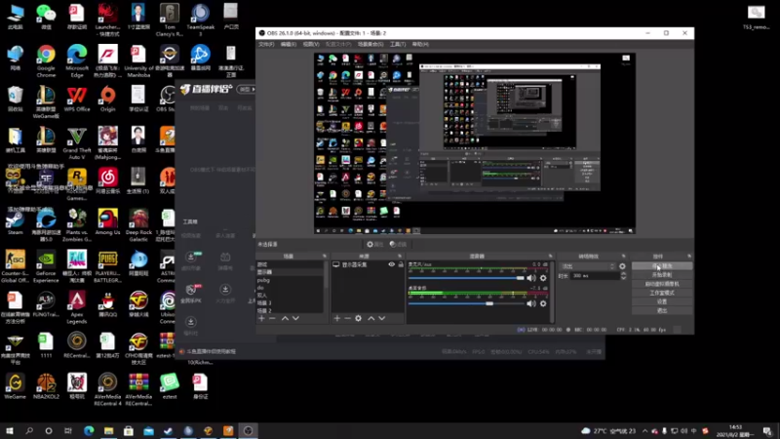780x439 pixels.
Task: Click the streaming button in Controls
Action: (x=662, y=266)
